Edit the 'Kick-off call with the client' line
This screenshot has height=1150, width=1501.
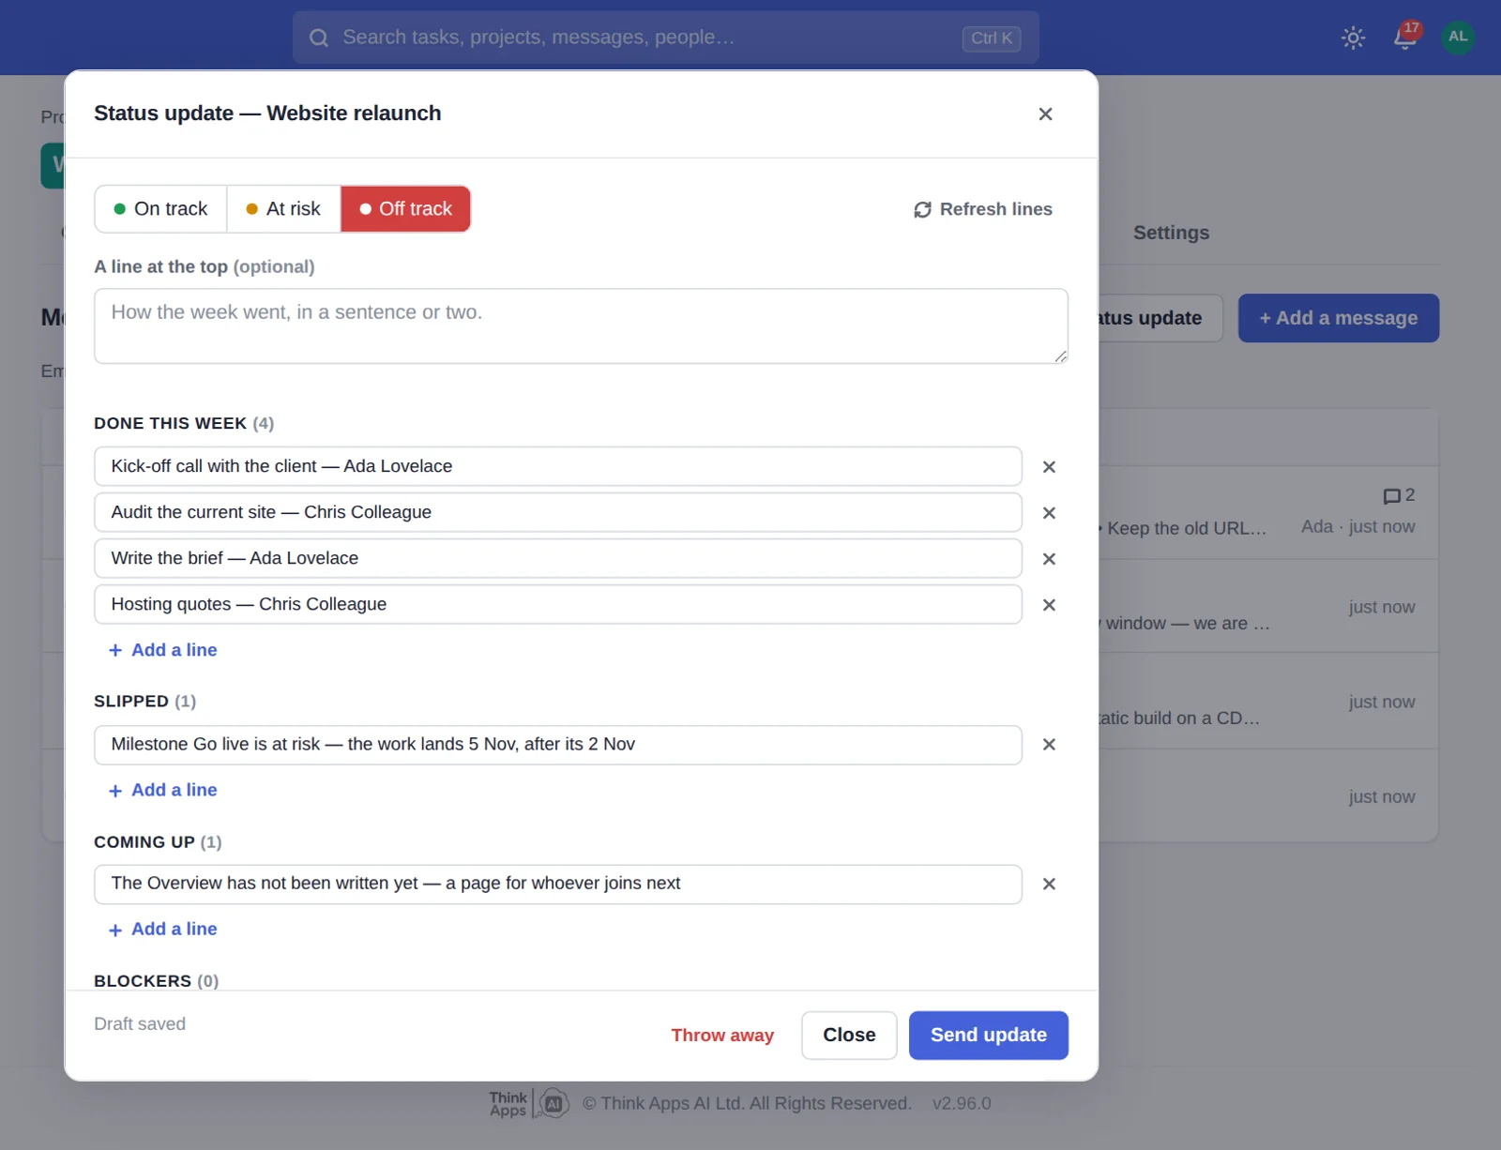tap(557, 466)
